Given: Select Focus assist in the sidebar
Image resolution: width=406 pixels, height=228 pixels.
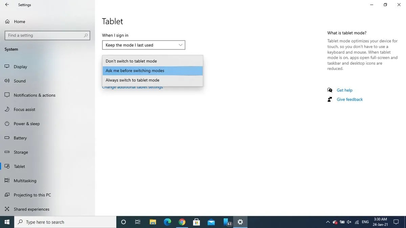Looking at the screenshot, I should pyautogui.click(x=24, y=109).
